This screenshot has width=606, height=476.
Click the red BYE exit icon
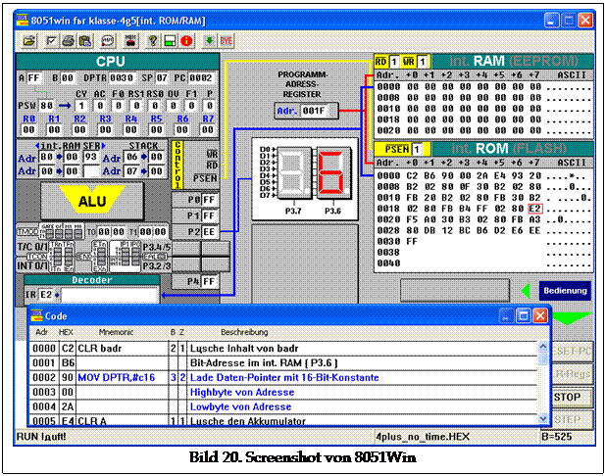coord(227,40)
